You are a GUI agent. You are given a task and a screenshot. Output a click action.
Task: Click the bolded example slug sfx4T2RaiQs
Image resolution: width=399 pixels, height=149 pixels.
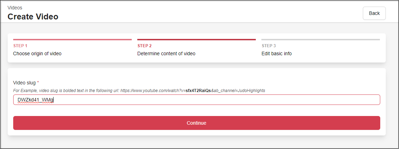(x=198, y=91)
